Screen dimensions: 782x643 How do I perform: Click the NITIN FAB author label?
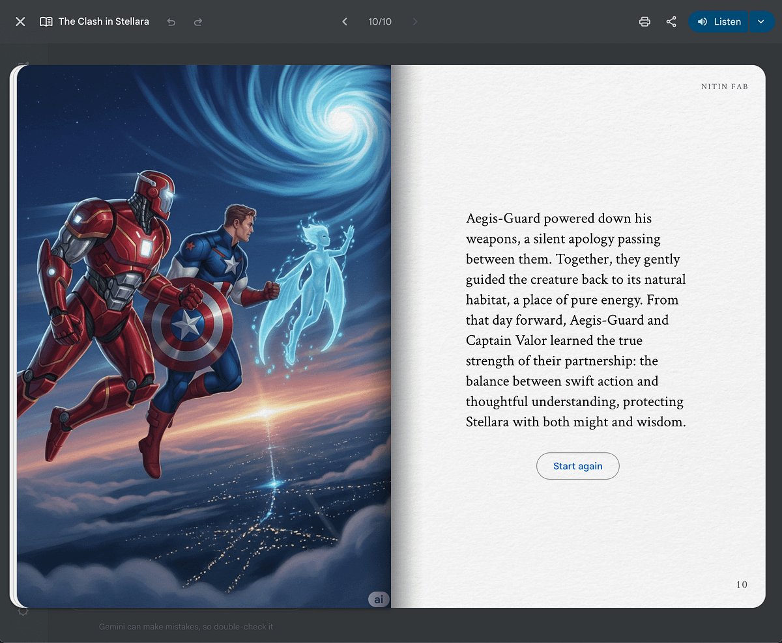pos(725,87)
